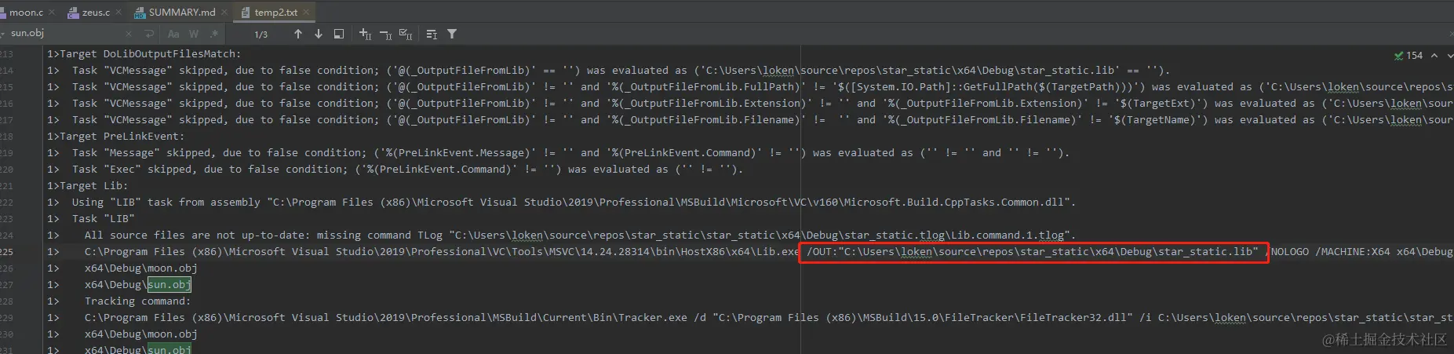Switch to the moon.c tab
Viewport: 1454px width, 354px height.
26,12
